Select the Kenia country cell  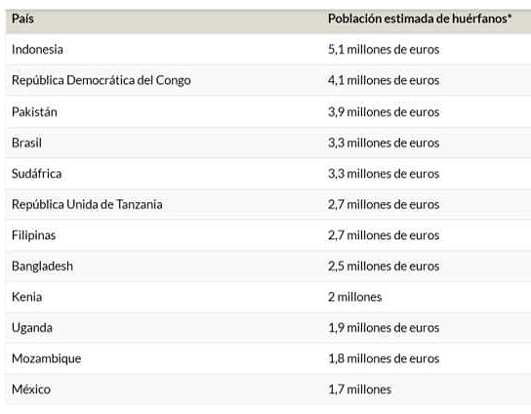(x=27, y=297)
